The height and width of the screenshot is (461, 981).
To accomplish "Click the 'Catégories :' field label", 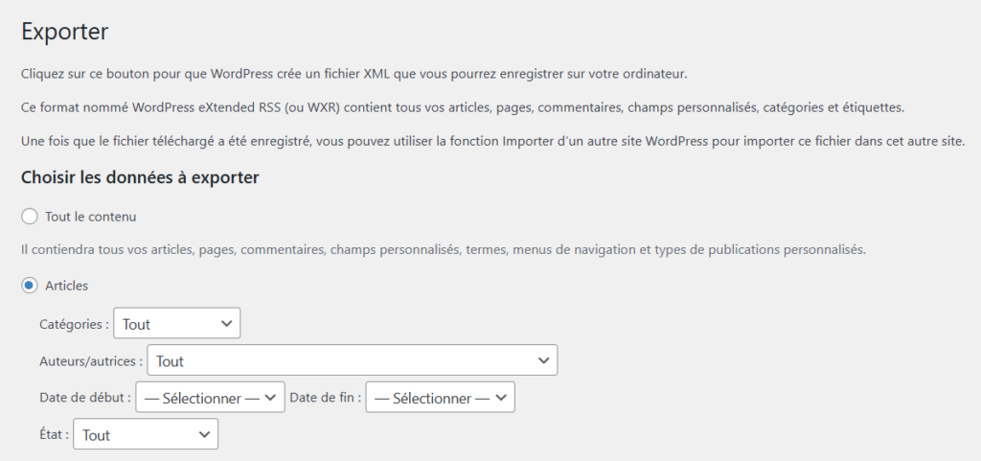I will tap(75, 325).
